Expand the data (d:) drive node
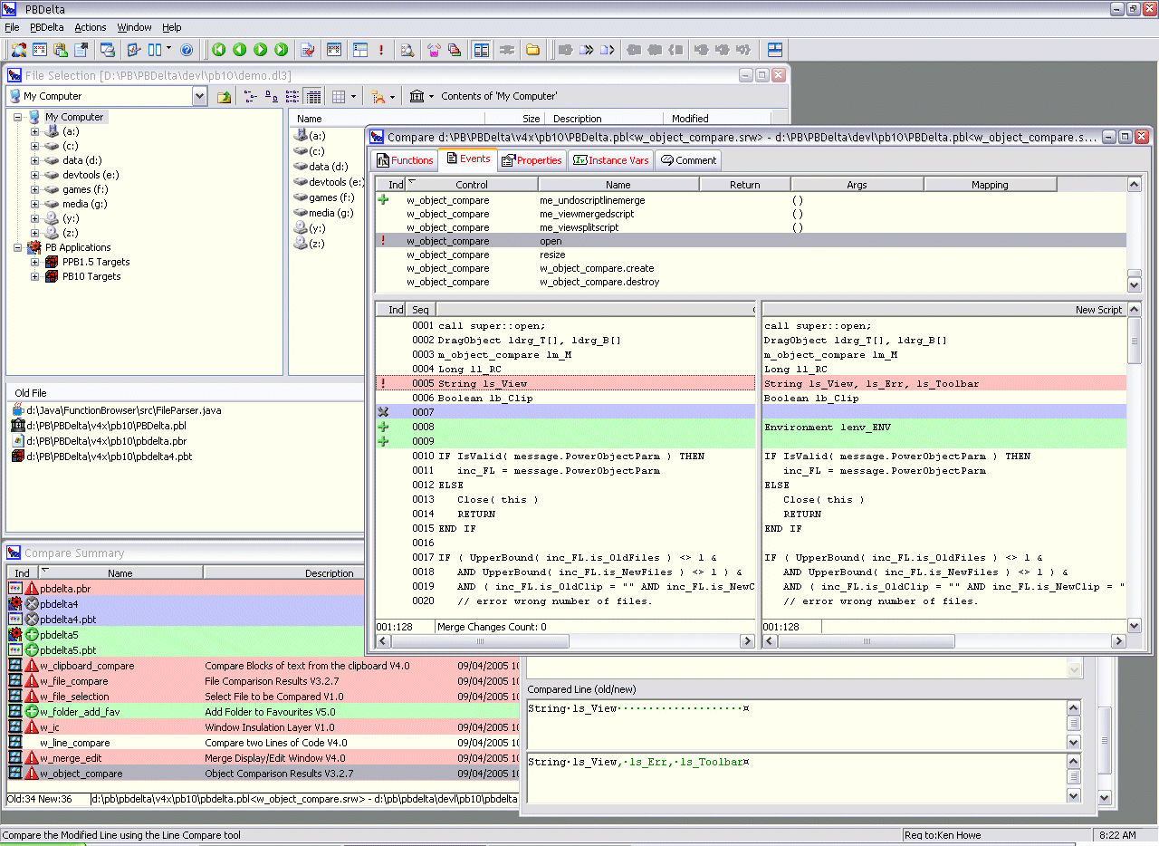The width and height of the screenshot is (1159, 846). tap(35, 160)
